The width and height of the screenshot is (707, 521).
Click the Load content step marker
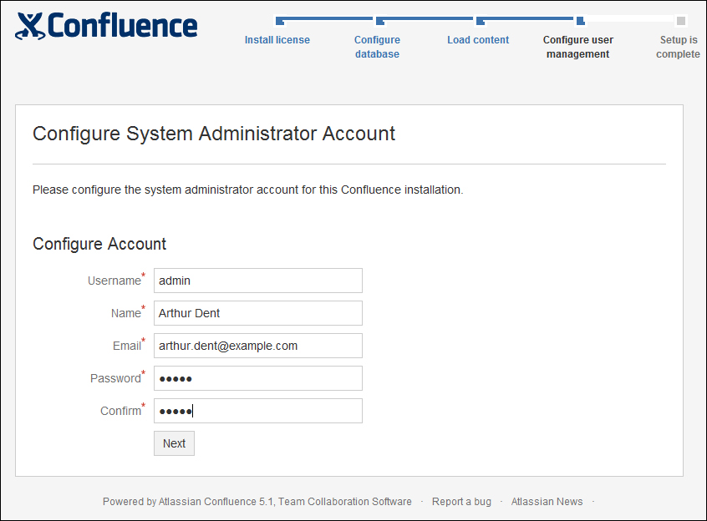(481, 21)
